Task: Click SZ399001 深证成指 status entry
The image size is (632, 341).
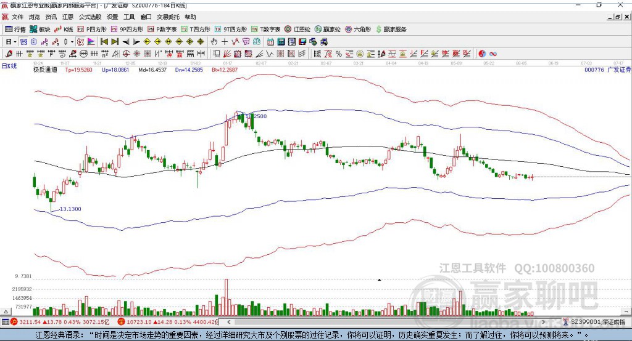Action: (x=595, y=322)
